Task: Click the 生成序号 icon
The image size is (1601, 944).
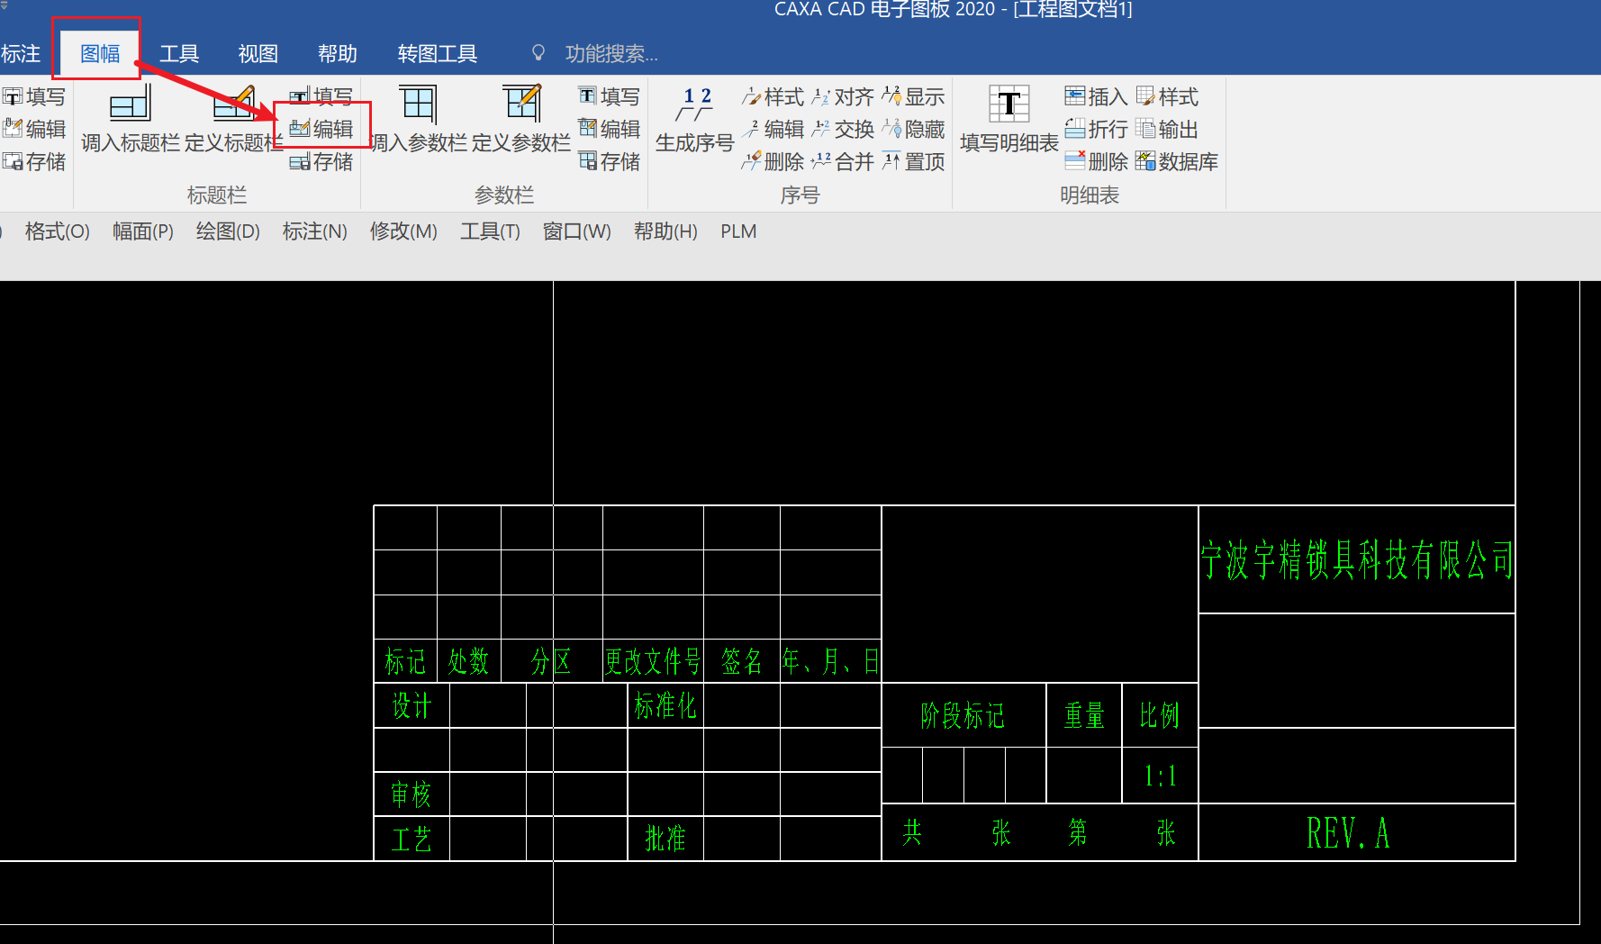Action: pyautogui.click(x=695, y=104)
